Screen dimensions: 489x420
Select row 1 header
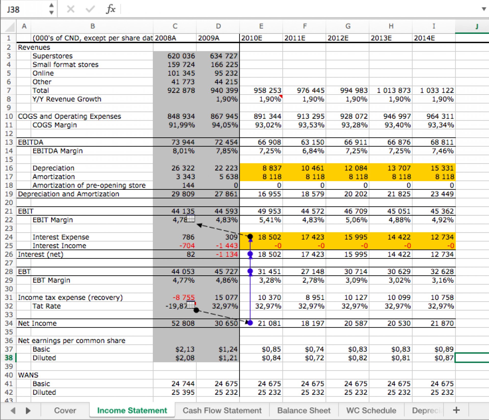pyautogui.click(x=9, y=38)
